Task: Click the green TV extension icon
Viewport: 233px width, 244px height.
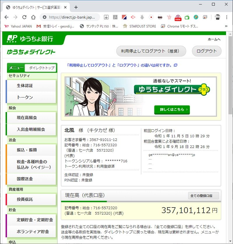Action: point(187,17)
